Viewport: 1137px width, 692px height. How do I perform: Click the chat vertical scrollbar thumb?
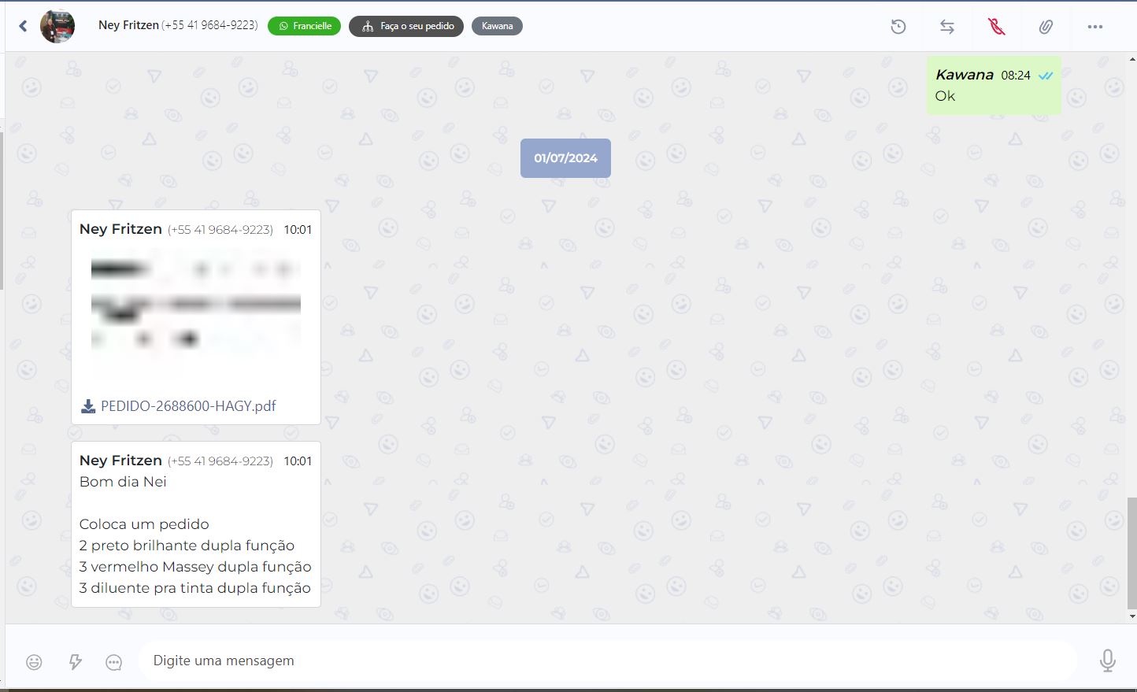click(1132, 553)
